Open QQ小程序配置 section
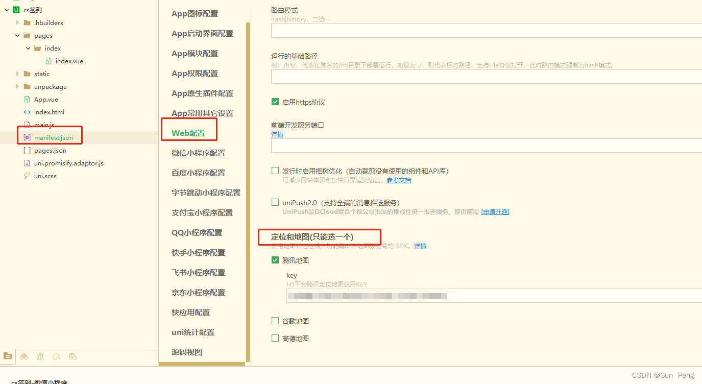 (197, 233)
